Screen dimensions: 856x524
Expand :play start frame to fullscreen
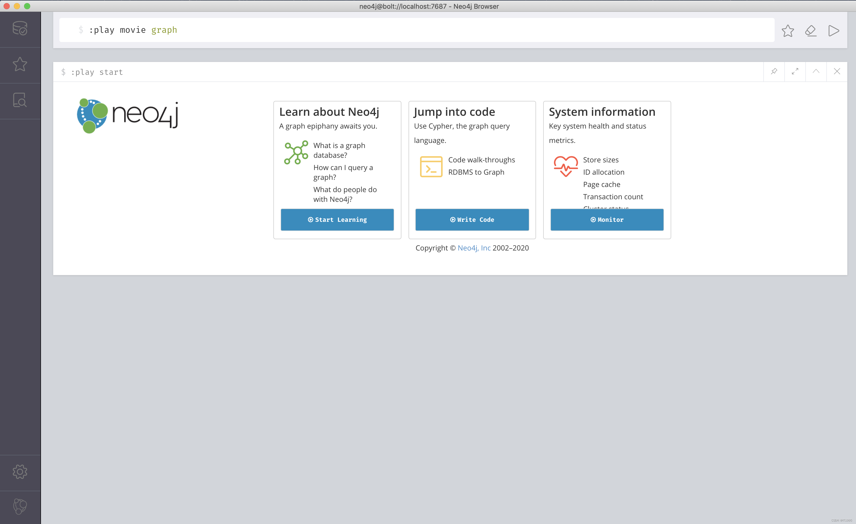795,71
